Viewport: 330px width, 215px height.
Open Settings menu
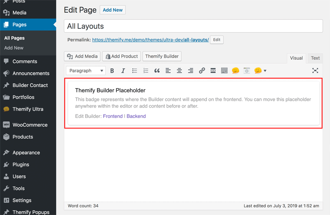28,200
